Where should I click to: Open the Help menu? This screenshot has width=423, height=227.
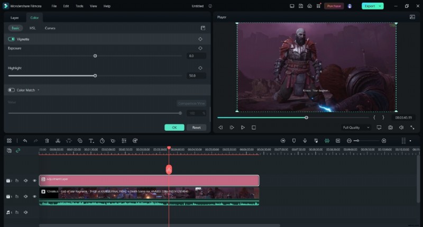click(107, 6)
